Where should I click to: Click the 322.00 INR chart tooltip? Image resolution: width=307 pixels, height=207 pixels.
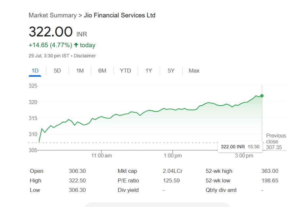[240, 147]
